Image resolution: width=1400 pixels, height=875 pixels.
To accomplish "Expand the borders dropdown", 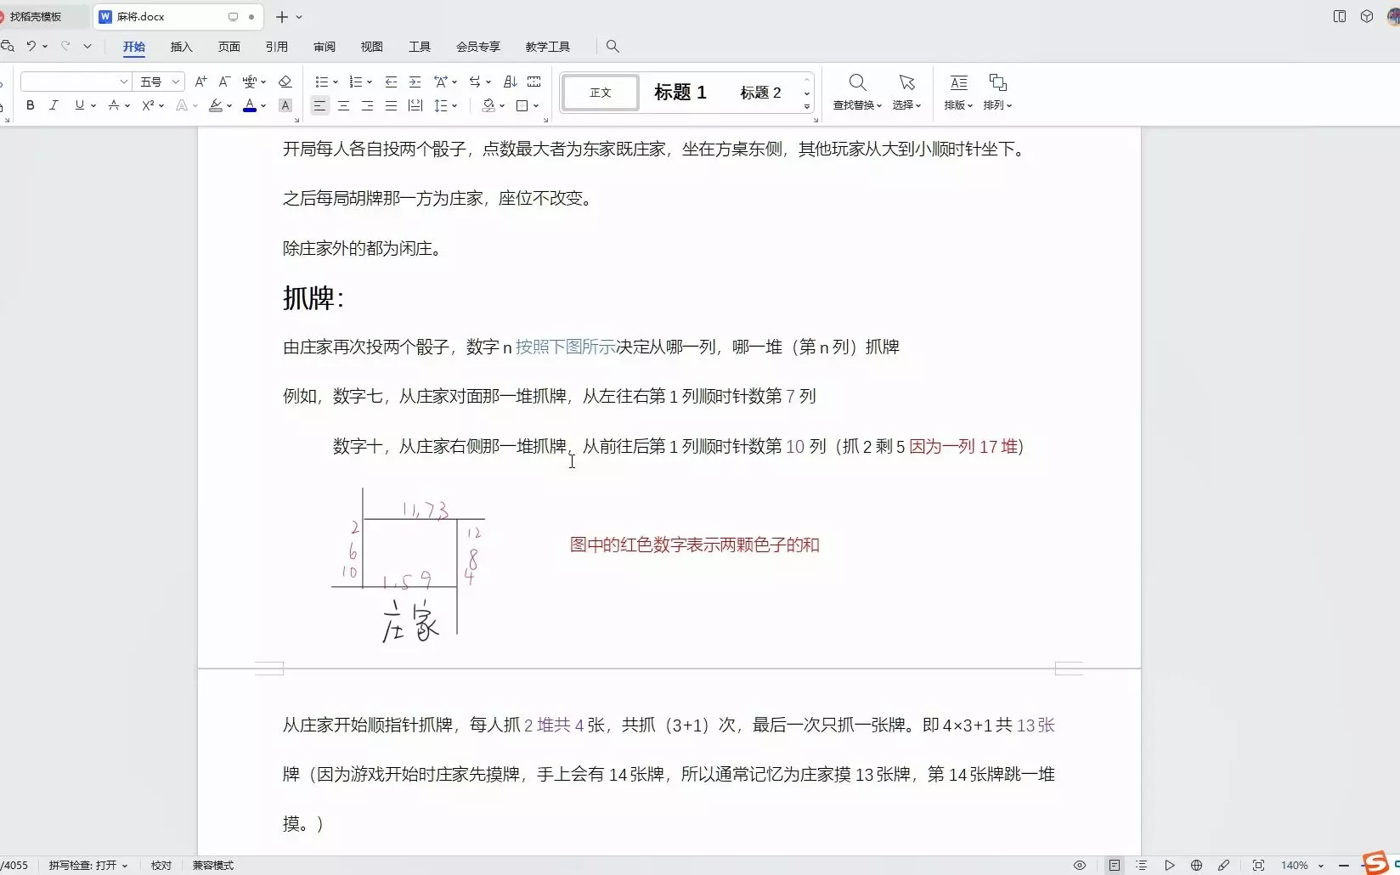I will point(536,105).
